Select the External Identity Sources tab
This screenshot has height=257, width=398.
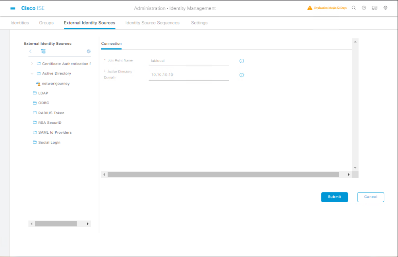(x=90, y=23)
